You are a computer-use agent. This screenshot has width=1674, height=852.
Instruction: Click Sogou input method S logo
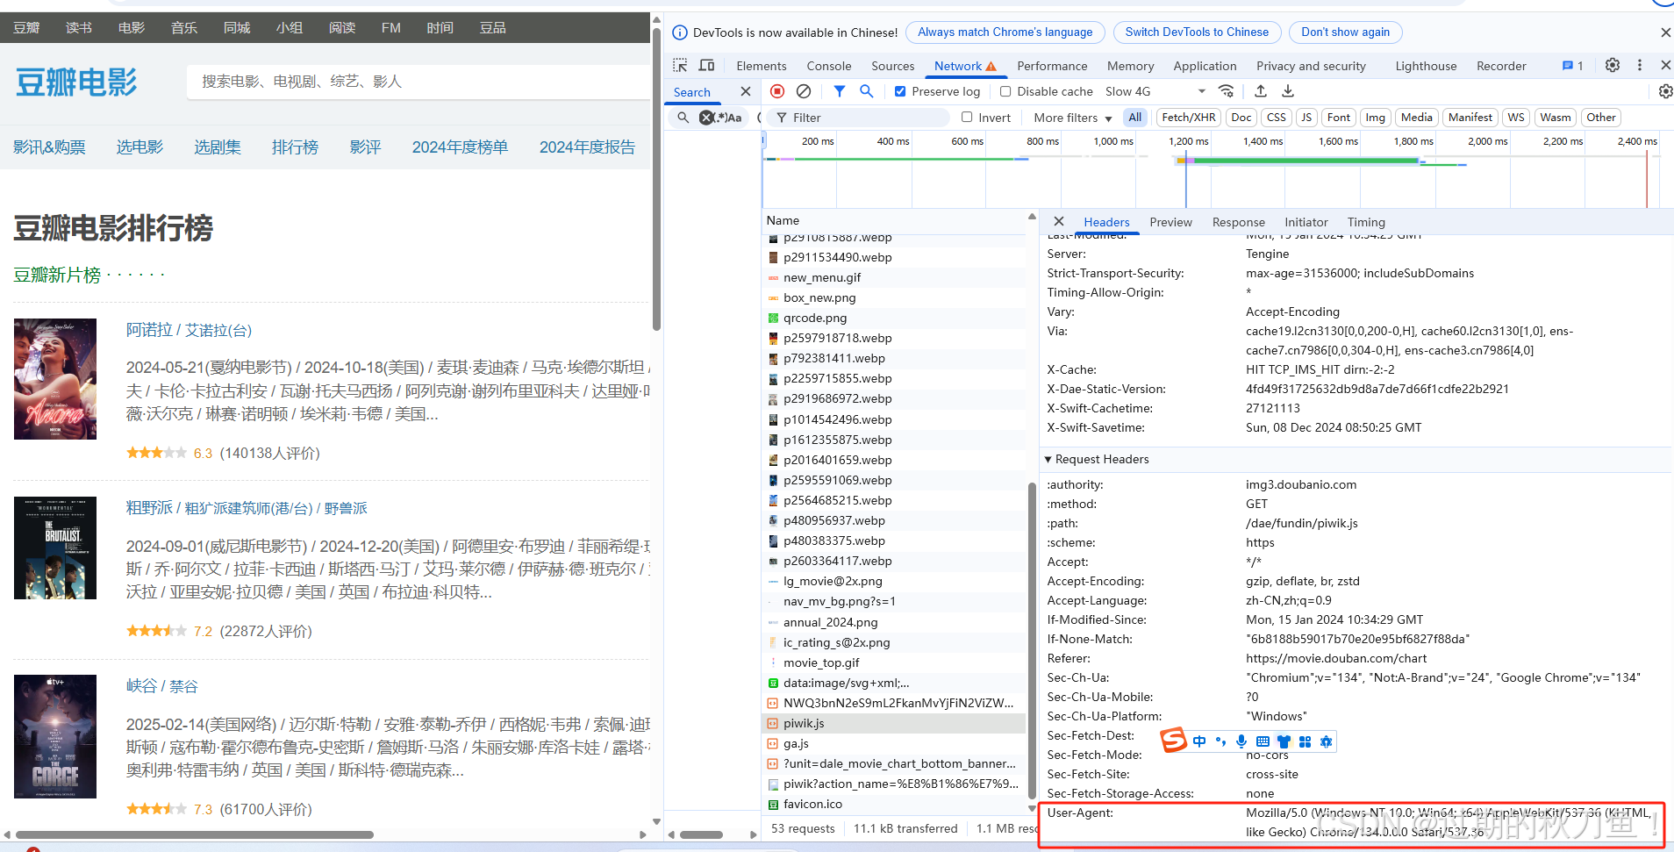(x=1173, y=741)
